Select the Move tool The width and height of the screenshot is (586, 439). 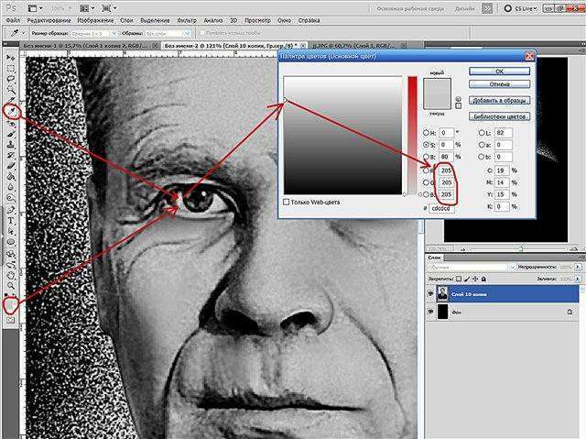(x=11, y=58)
